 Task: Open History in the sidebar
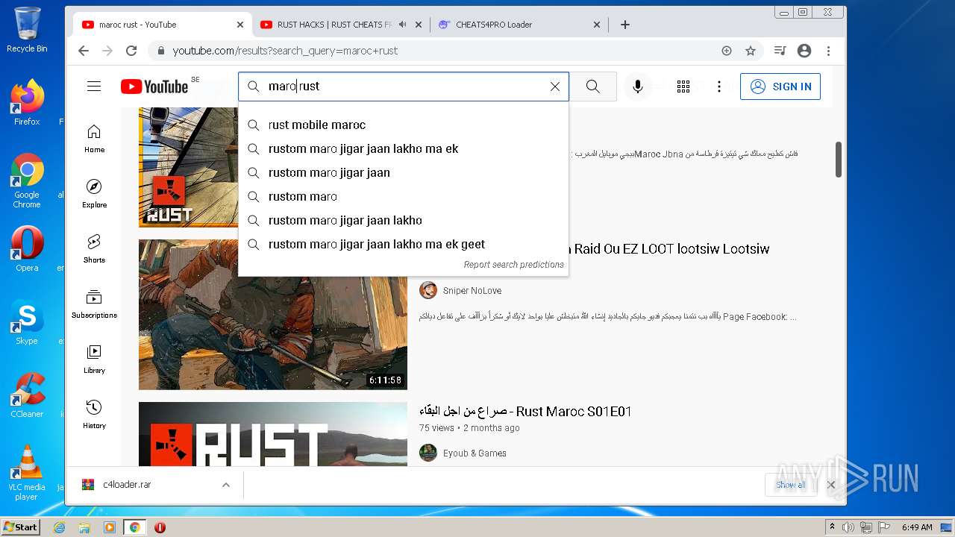94,415
